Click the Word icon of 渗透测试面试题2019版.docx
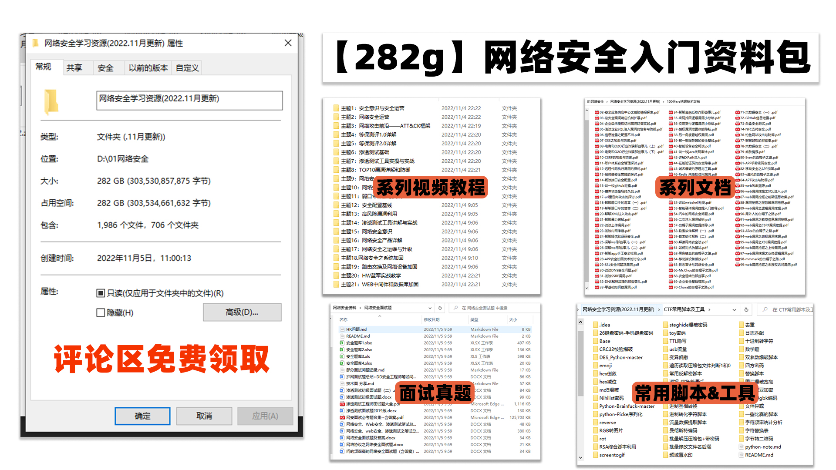Viewport: 836px width, 470px height. (342, 410)
